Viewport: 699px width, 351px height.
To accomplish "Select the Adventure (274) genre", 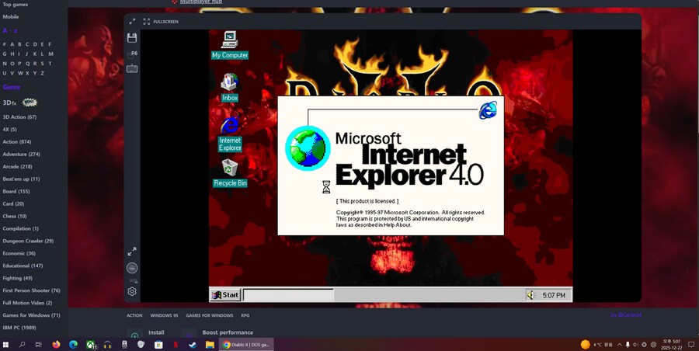I will [21, 155].
